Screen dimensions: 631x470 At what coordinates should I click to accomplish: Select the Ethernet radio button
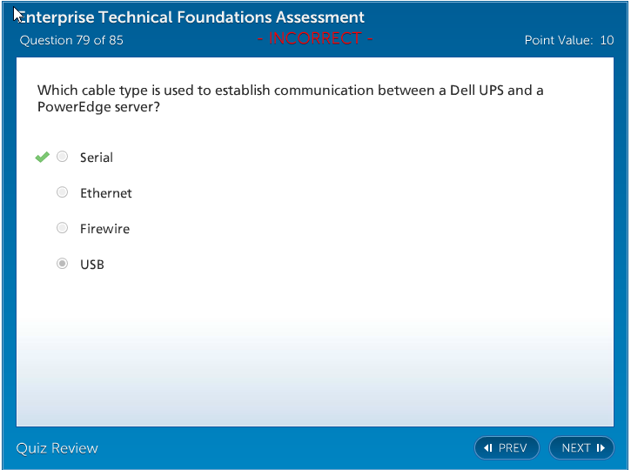[x=63, y=193]
